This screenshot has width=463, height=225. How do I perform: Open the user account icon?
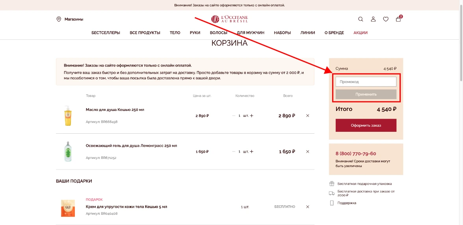(373, 19)
